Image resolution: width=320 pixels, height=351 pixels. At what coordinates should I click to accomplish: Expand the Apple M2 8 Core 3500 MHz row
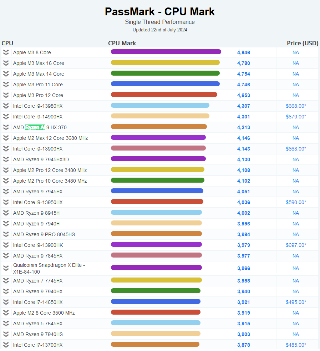[6, 313]
